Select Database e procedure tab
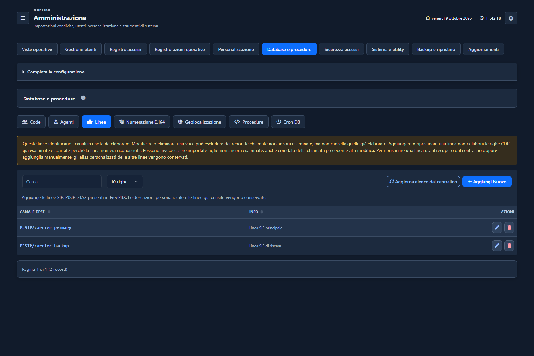Viewport: 534px width, 356px height. click(289, 49)
